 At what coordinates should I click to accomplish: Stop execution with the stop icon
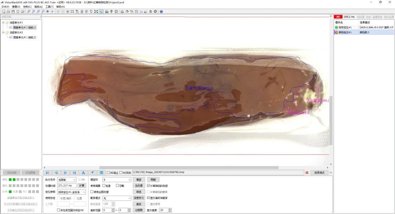(x=68, y=12)
